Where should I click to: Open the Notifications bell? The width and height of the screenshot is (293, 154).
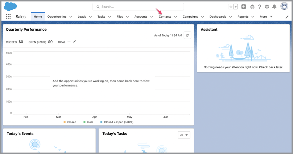275,7
